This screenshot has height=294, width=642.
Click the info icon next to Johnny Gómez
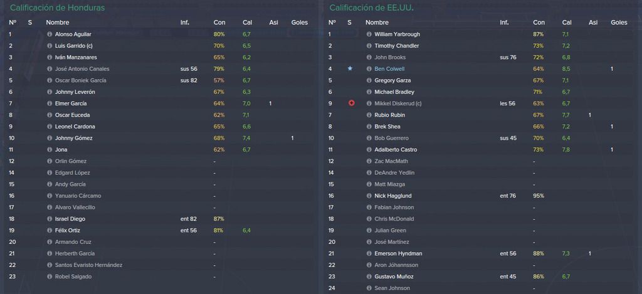[x=50, y=138]
